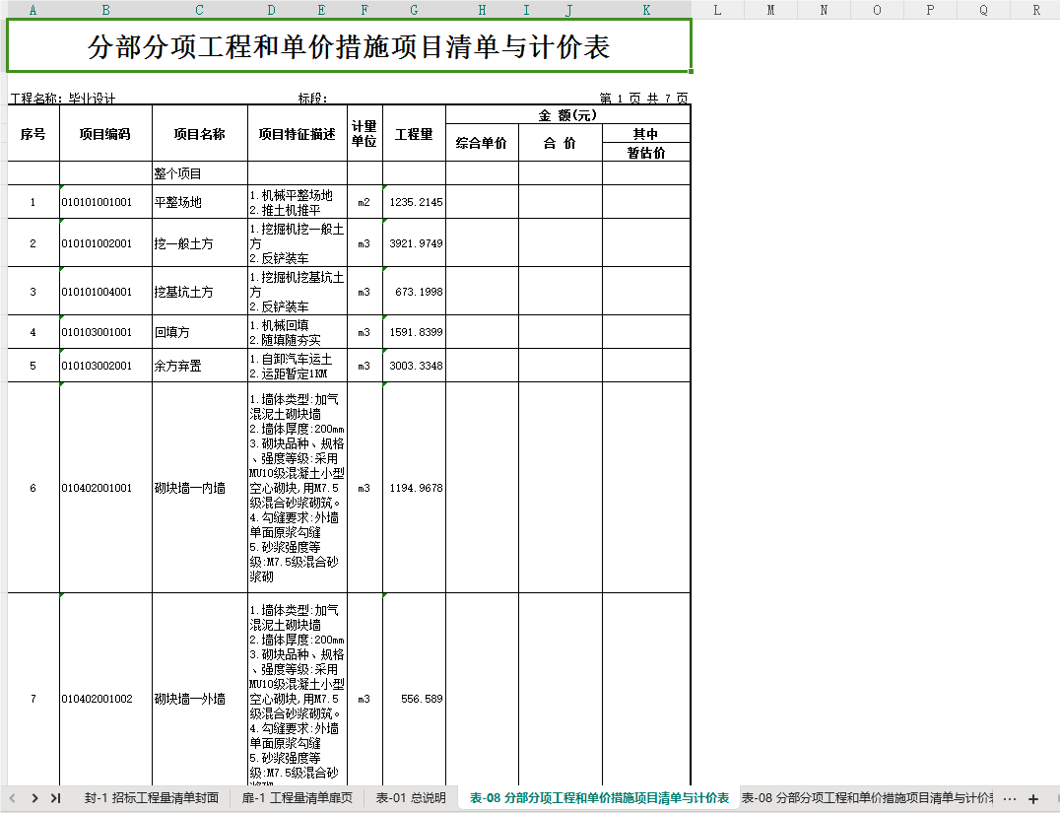Select column K header
1060x813 pixels.
646,10
